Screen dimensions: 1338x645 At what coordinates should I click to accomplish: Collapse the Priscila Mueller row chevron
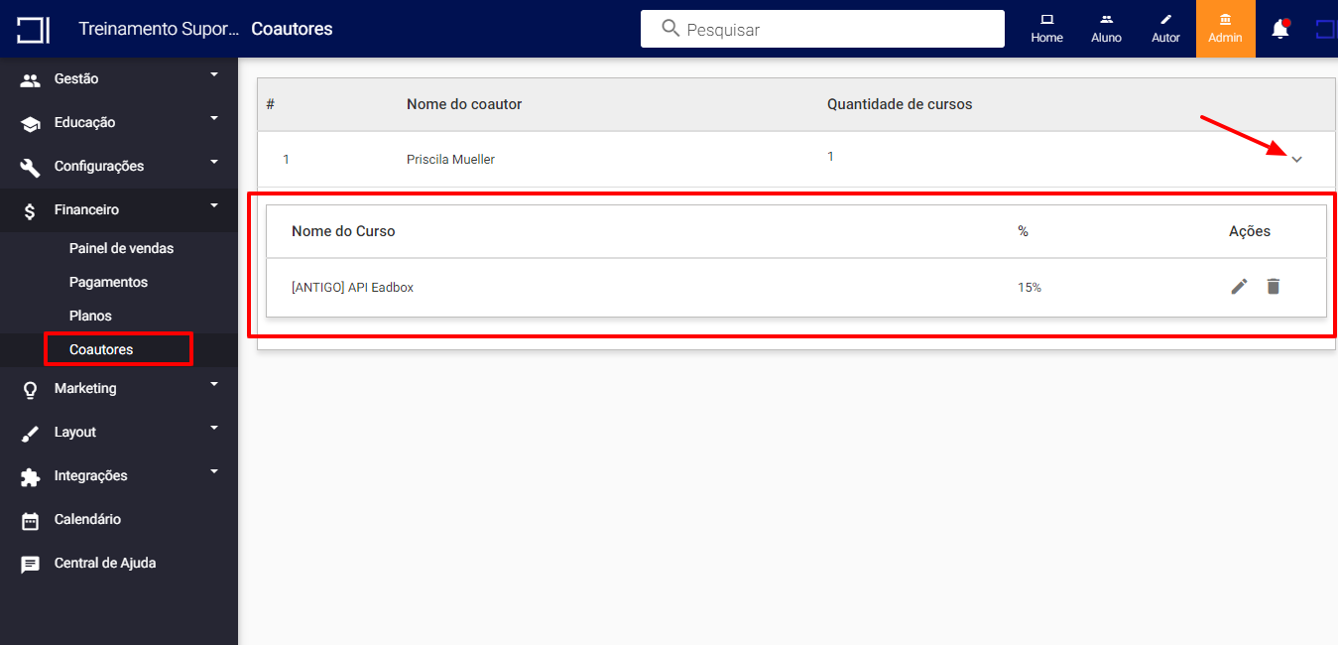(1296, 159)
